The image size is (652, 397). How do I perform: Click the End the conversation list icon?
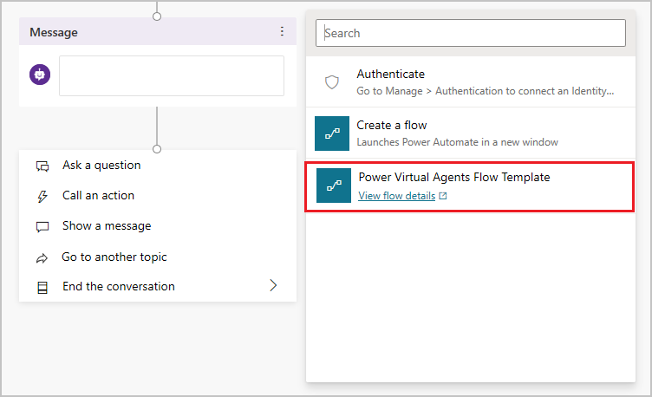[42, 288]
